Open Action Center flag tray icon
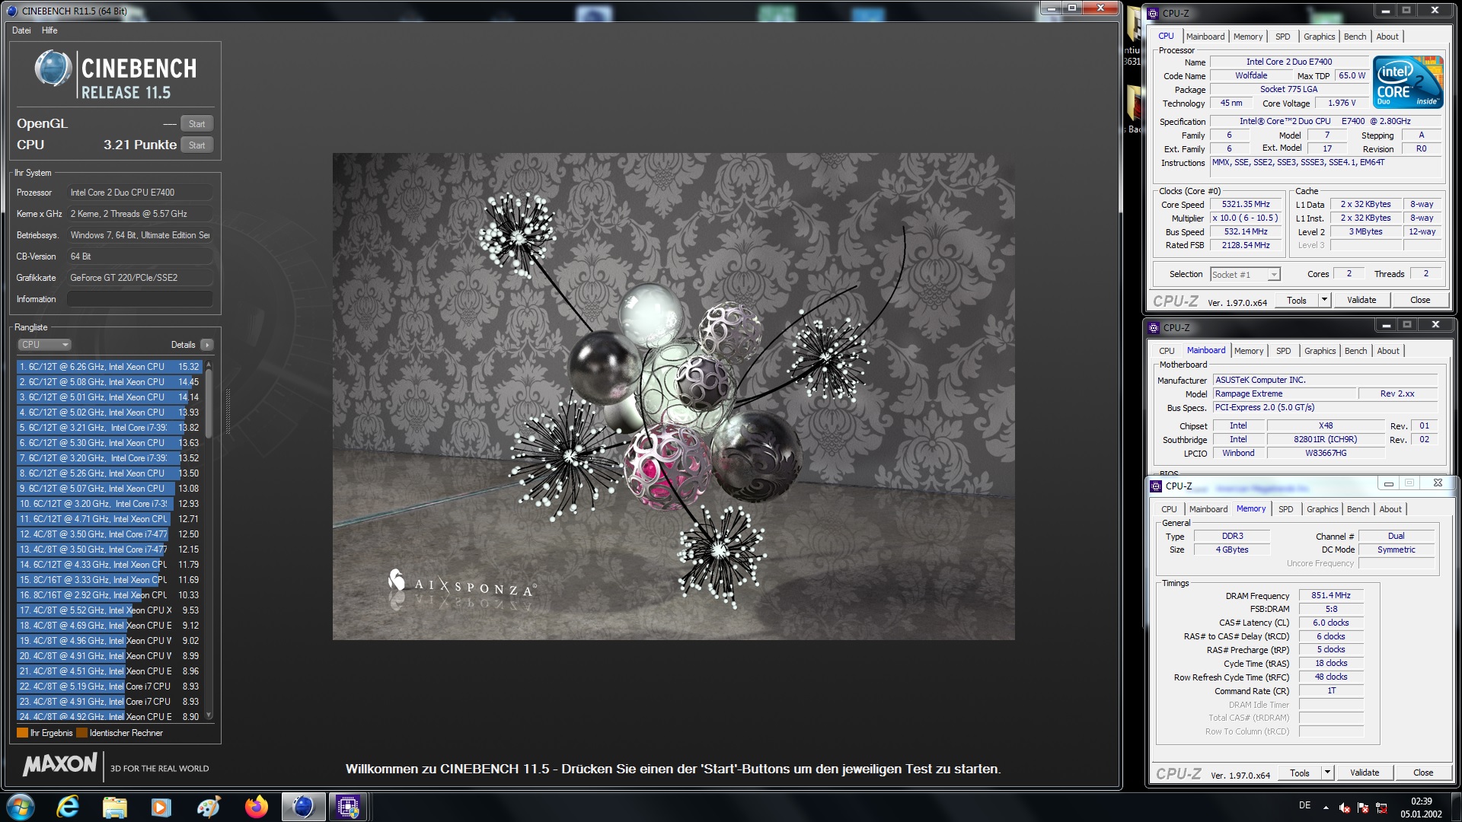Screen dimensions: 1462x822 [1363, 808]
